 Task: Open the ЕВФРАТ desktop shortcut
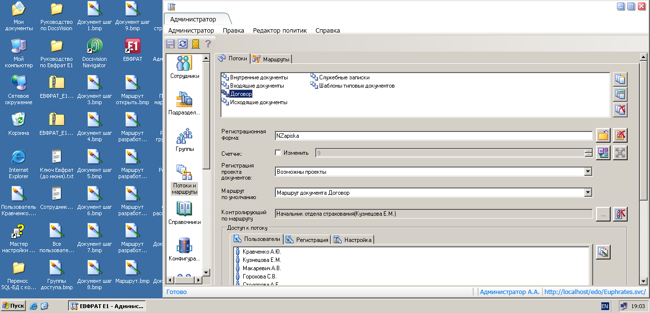pyautogui.click(x=132, y=51)
